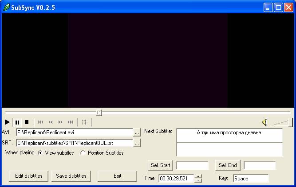Decrease time with the down spinner arrow
Screen dimensions: 296x187
point(198,180)
